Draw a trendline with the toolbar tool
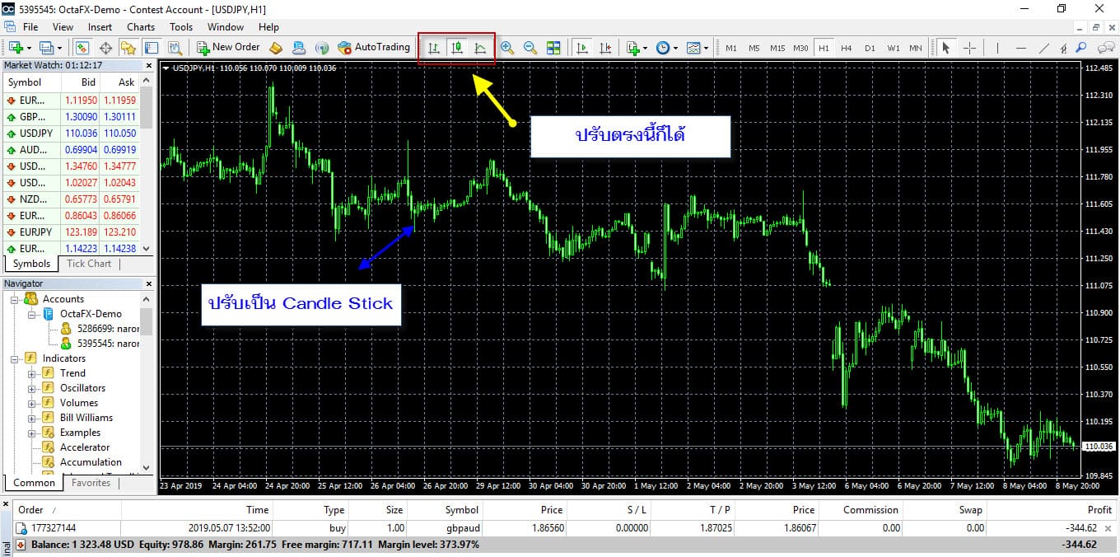 click(x=1043, y=48)
